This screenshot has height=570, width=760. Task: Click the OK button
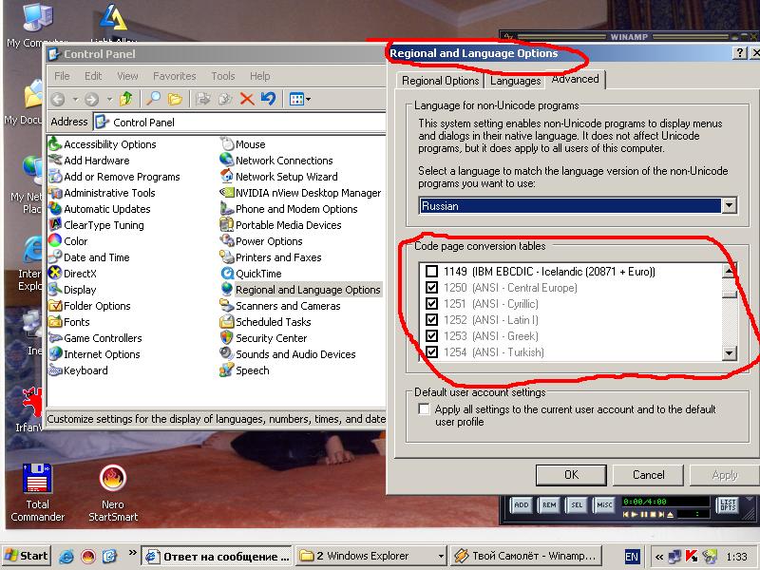571,475
